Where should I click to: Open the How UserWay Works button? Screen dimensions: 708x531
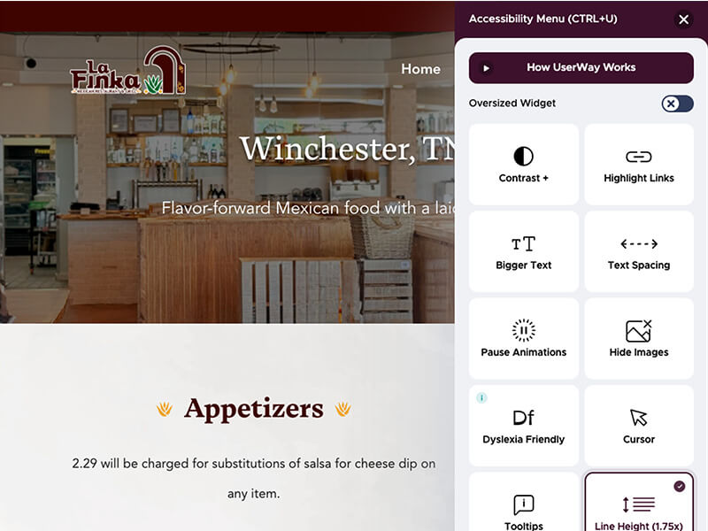click(581, 68)
